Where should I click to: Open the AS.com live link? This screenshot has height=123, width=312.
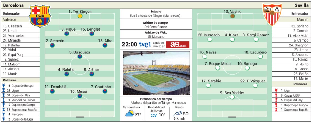[x=177, y=45]
